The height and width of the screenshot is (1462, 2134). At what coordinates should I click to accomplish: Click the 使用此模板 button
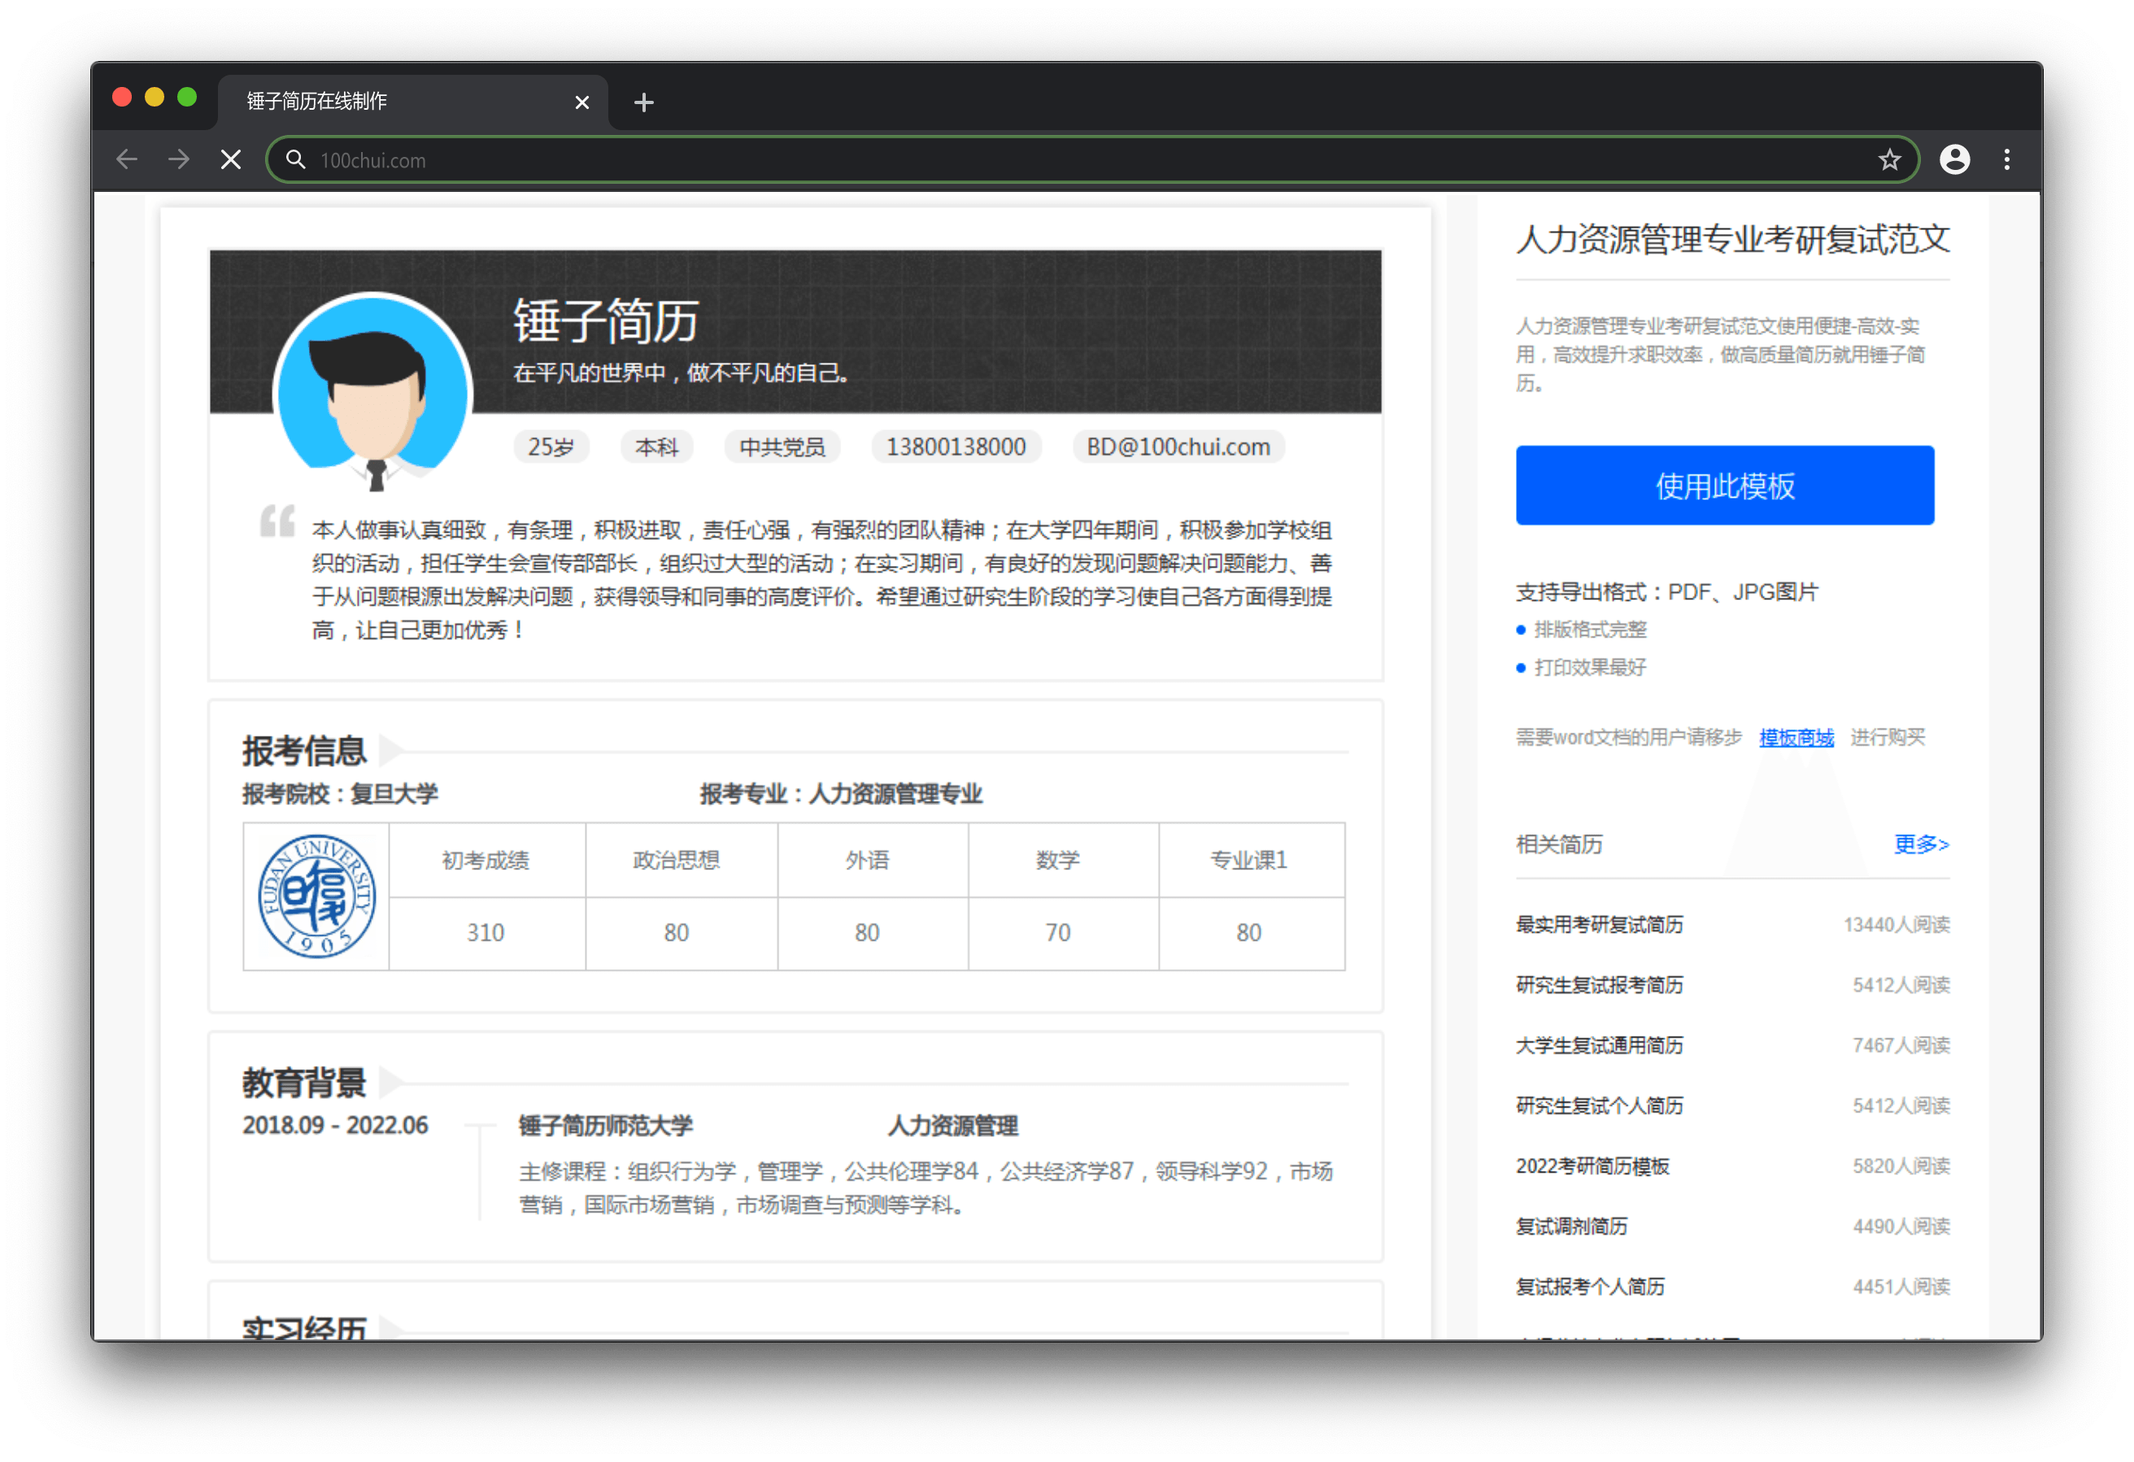[1724, 485]
